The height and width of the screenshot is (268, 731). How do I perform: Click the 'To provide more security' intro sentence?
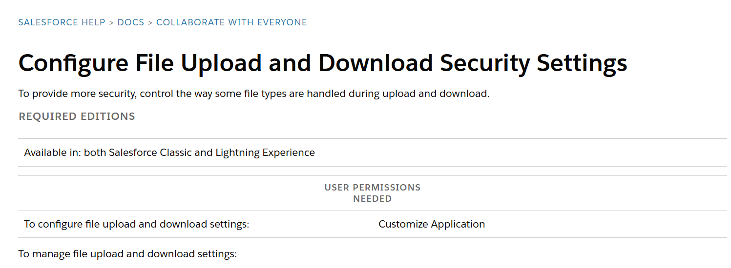(254, 94)
